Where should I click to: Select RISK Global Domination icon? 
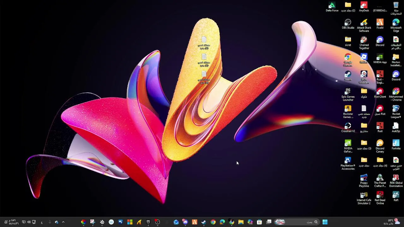click(396, 181)
